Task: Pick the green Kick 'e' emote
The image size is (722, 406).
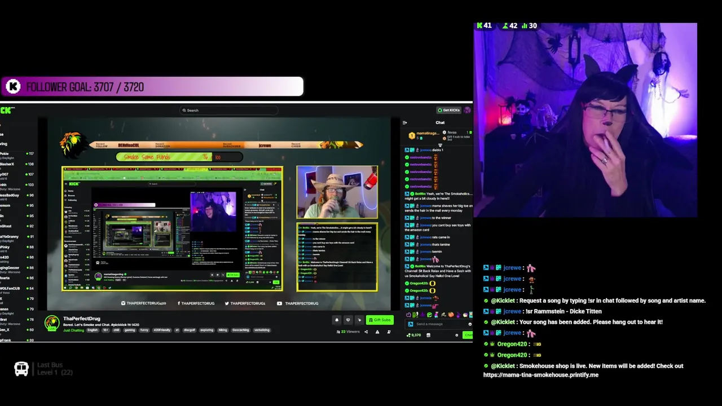Action: click(x=429, y=315)
